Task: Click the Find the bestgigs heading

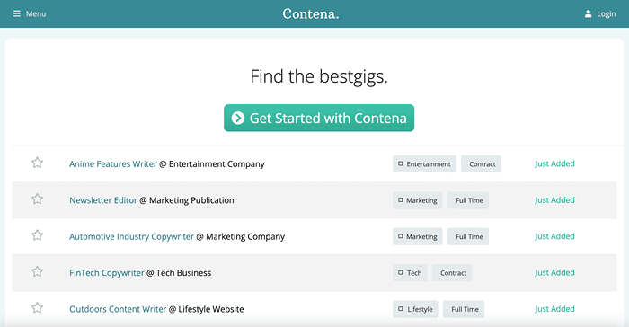Action: [x=319, y=76]
